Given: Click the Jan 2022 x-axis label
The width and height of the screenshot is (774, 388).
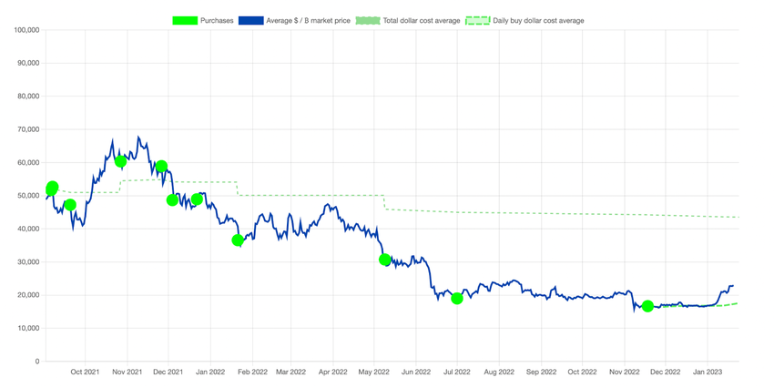Looking at the screenshot, I should [x=210, y=372].
